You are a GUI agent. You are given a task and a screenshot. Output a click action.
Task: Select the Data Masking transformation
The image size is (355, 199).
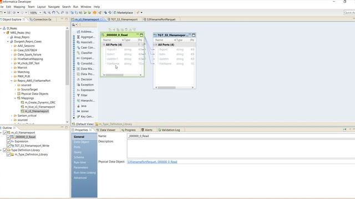tap(85, 69)
